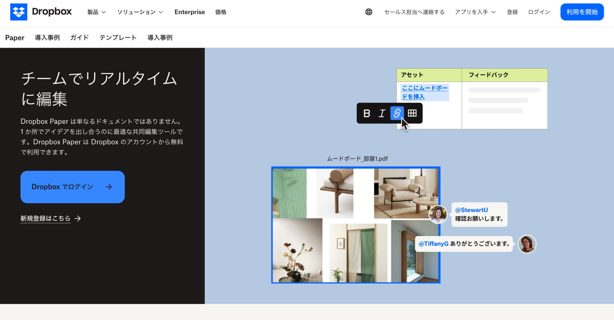Click the ムードボード_部屋1.pdf mood board image
This screenshot has height=320, width=614.
(x=356, y=224)
